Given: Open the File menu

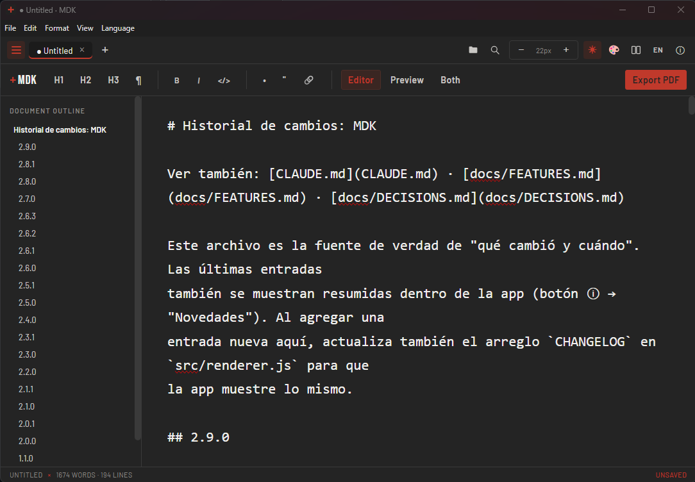Looking at the screenshot, I should click(x=10, y=28).
